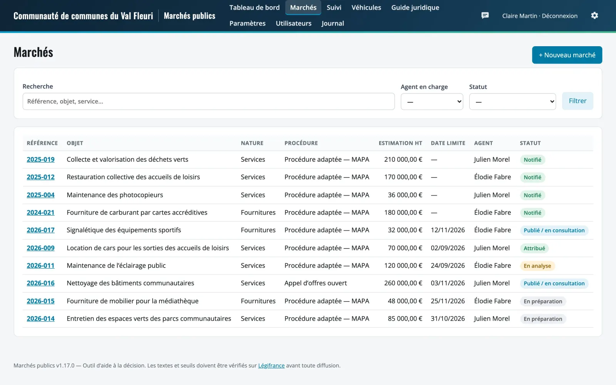Click the RÉFÉRENCE column header

coord(42,143)
